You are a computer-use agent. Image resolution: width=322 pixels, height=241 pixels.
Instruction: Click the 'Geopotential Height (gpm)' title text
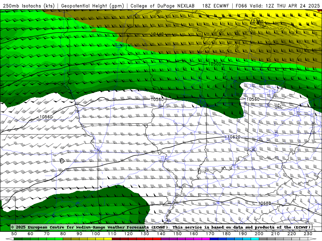(93, 6)
